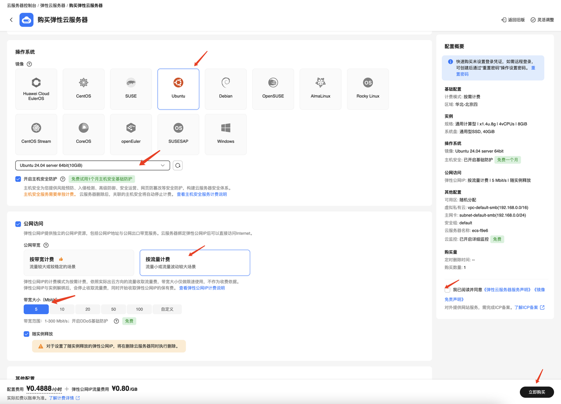Go to 云服务器控制台 breadcrumb
Viewport: 561px width, 404px height.
pos(22,6)
